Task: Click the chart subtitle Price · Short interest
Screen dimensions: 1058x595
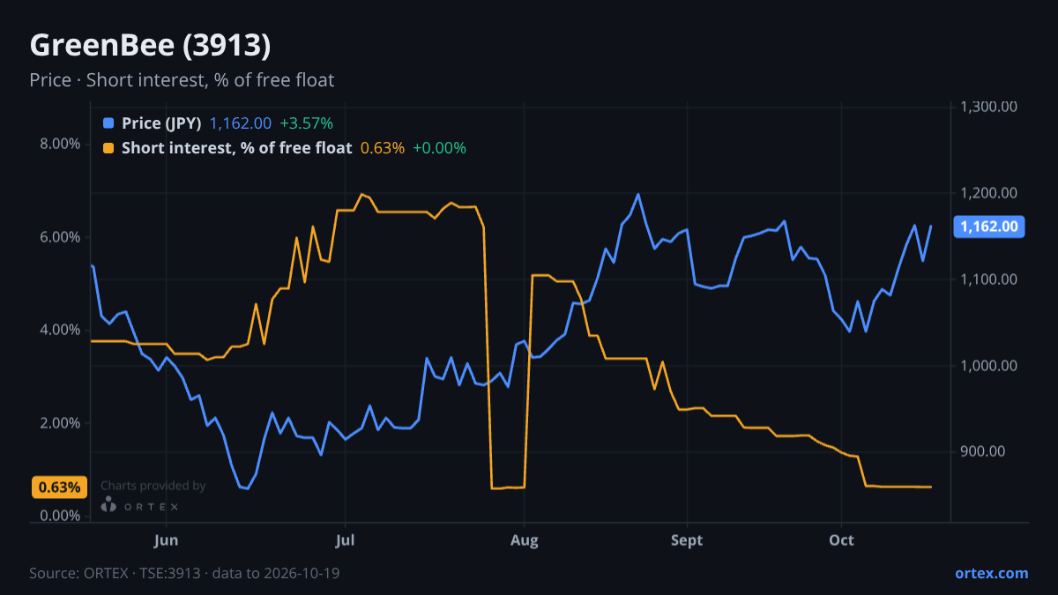Action: (182, 80)
